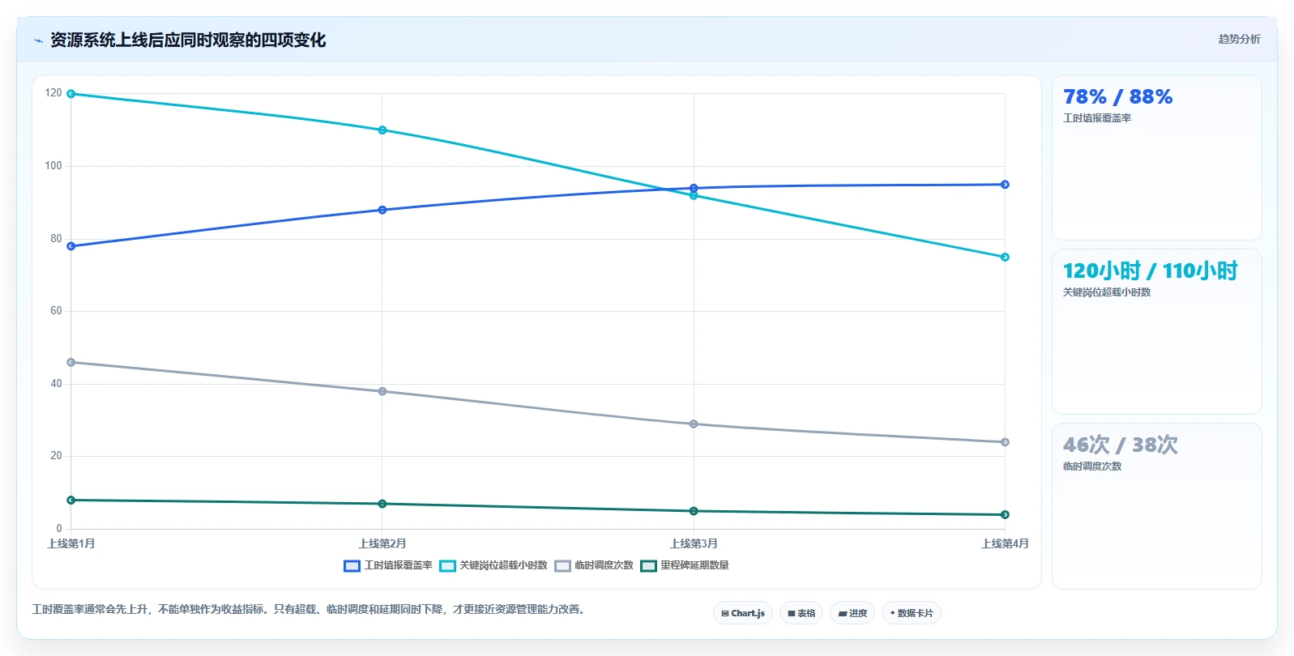Click the 上线第2月 axis label
Image resolution: width=1294 pixels, height=656 pixels.
click(x=382, y=543)
